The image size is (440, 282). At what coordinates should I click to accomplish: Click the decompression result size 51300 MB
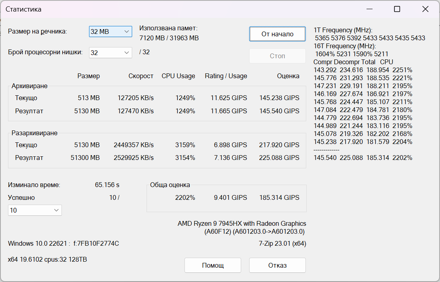click(x=85, y=158)
